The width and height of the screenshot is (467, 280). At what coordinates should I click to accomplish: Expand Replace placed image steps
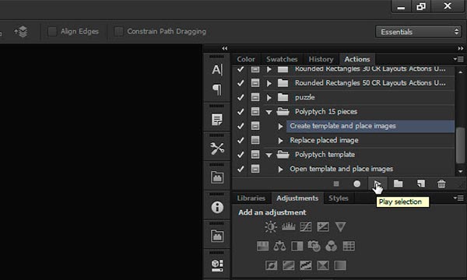[x=280, y=141]
